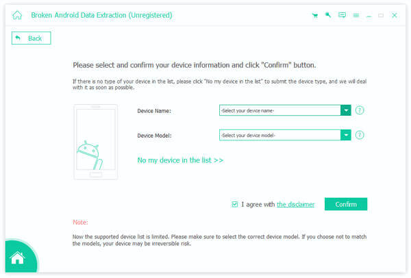Click 'No my device in the list' link
Viewport: 411px width, 278px height.
[x=180, y=160]
